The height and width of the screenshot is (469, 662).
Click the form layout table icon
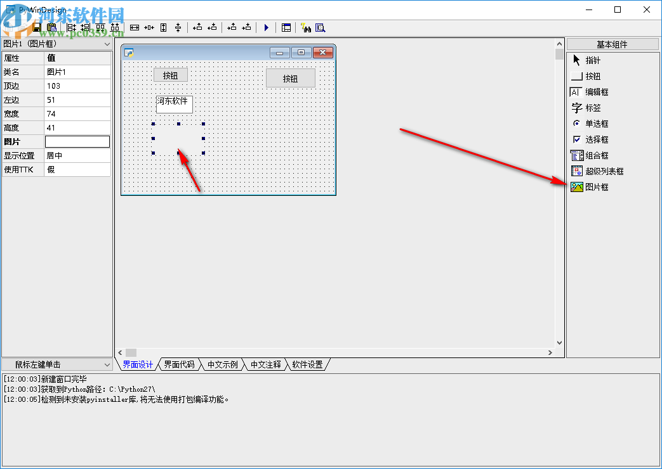point(286,27)
